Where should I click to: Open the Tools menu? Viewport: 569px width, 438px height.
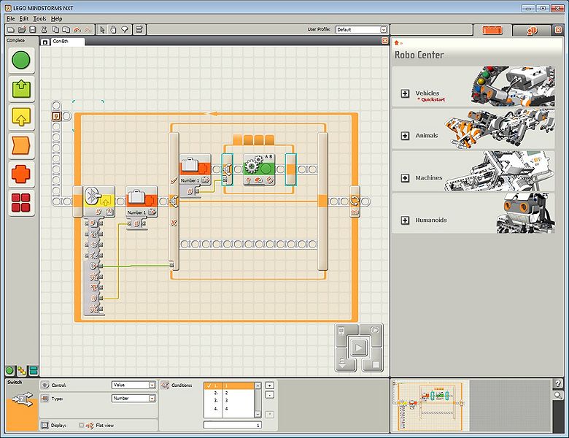click(x=39, y=18)
